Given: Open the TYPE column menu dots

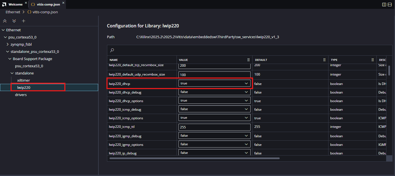Looking at the screenshot, I should tap(373, 60).
